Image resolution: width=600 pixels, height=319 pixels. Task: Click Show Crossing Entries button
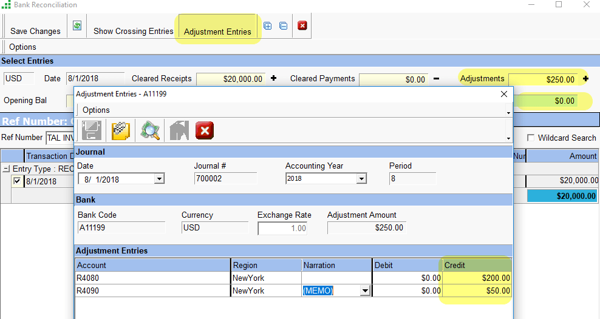pyautogui.click(x=133, y=31)
